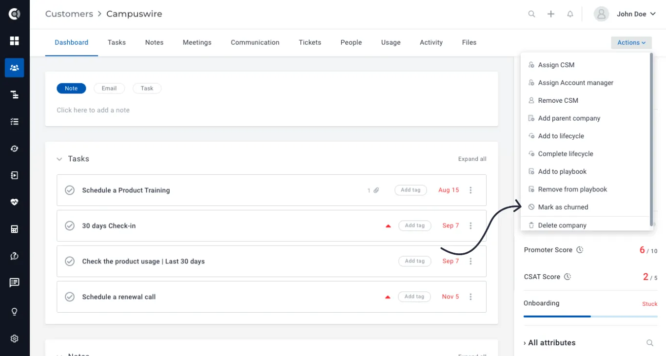Open the heart health icon in sidebar

pyautogui.click(x=14, y=202)
